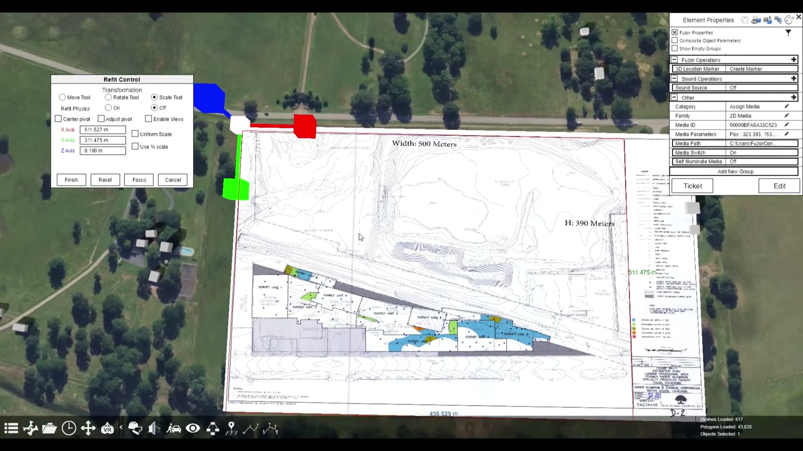803x451 pixels.
Task: Open the hierarchy flowchart icon
Action: 213,428
